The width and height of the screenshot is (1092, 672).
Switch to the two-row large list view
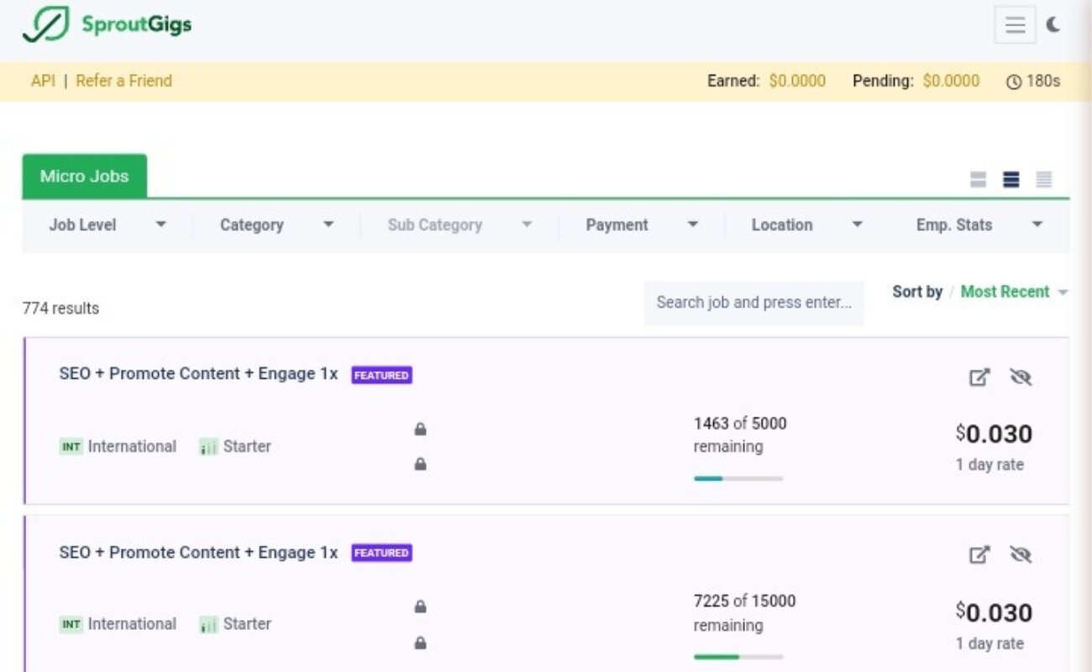tap(978, 180)
